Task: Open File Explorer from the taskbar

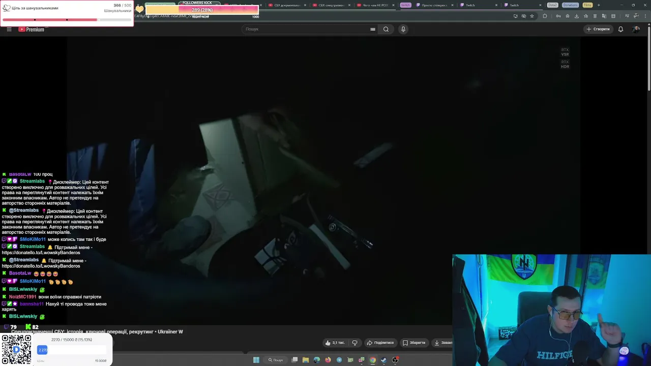Action: coord(306,360)
